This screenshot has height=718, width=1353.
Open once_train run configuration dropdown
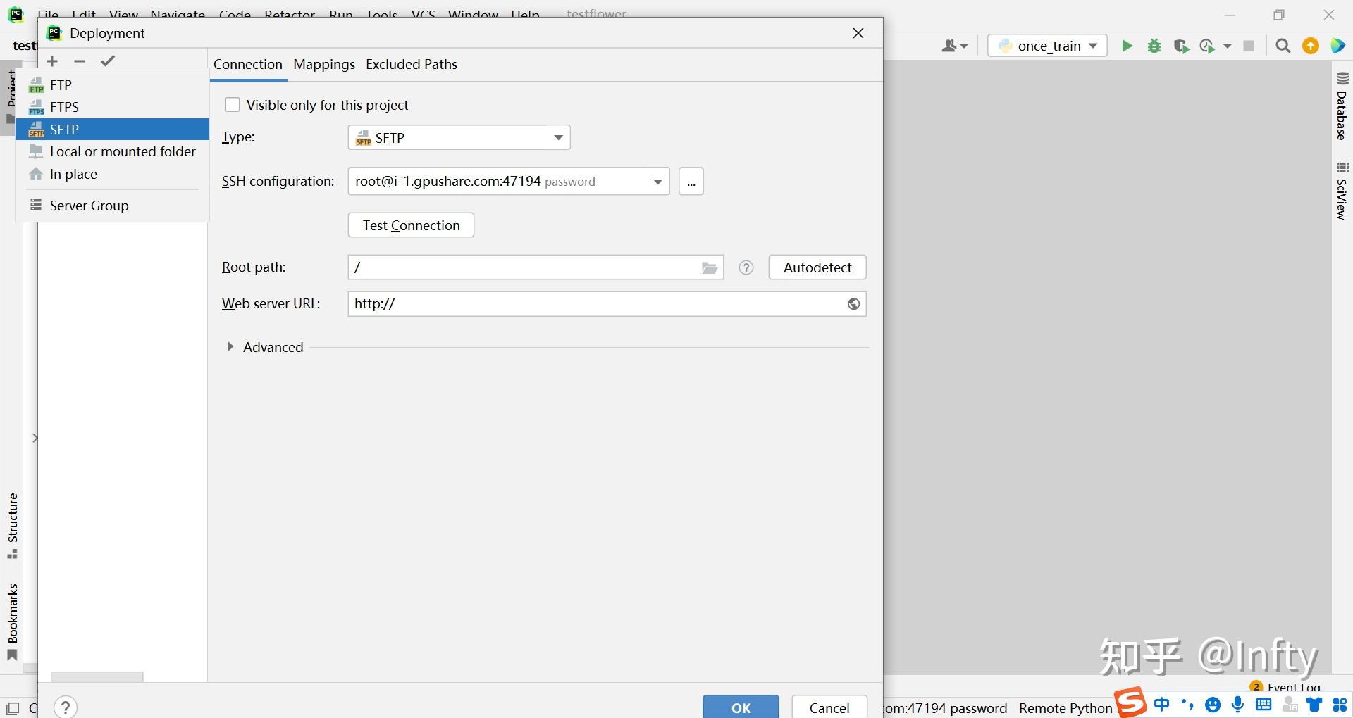tap(1048, 46)
